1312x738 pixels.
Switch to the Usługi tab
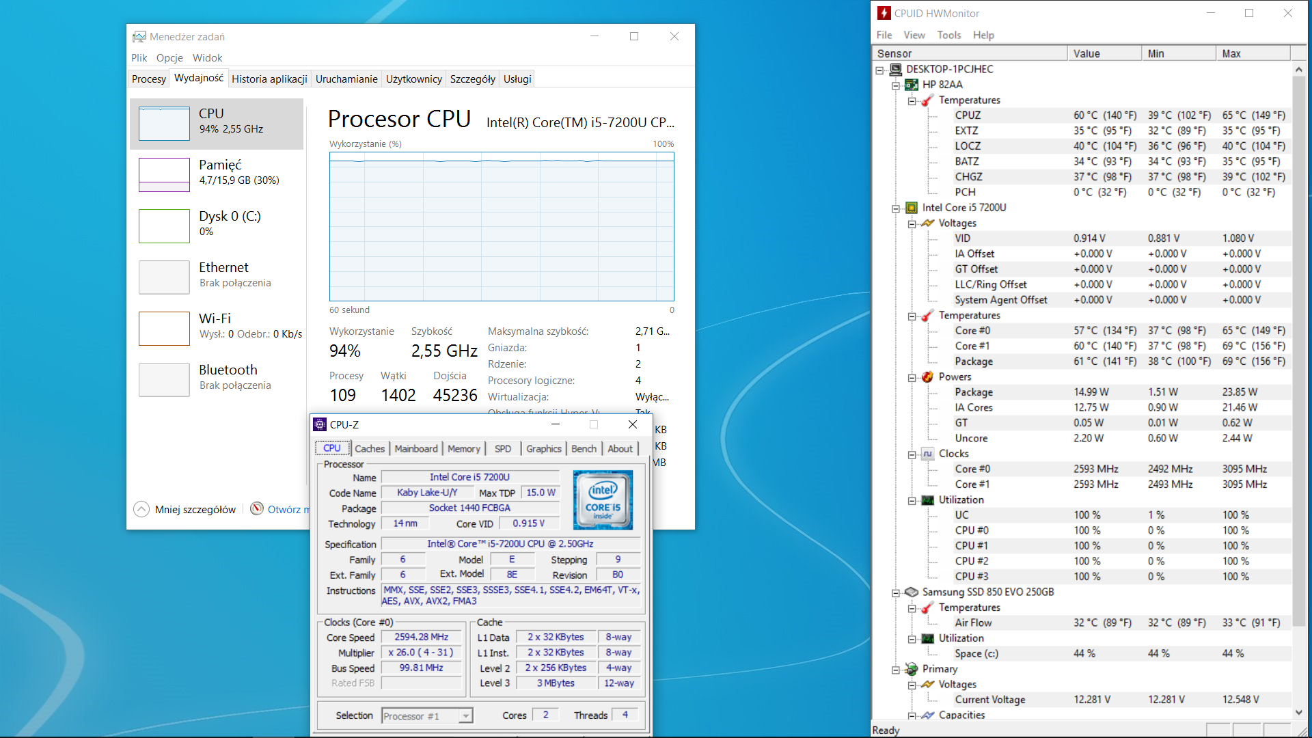tap(517, 79)
